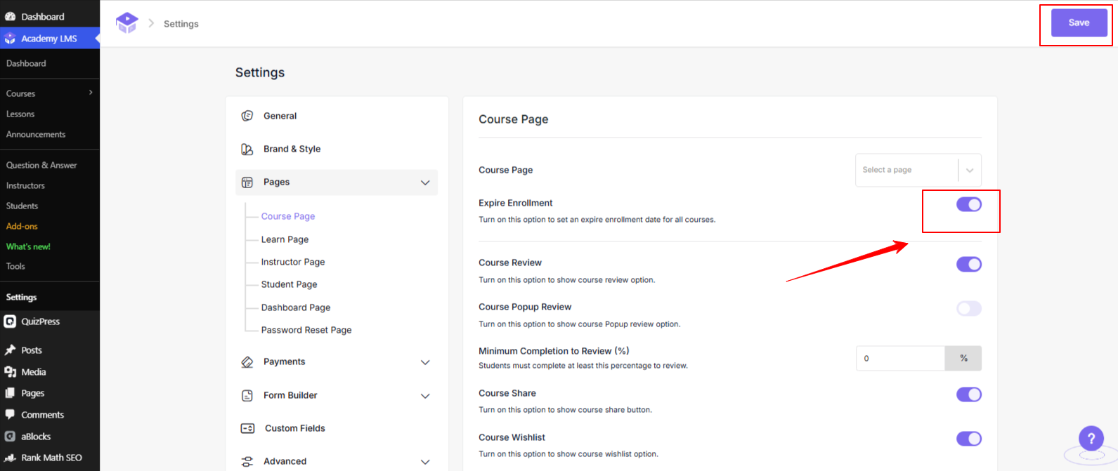Open the Tools link in sidebar
The image size is (1118, 471).
[15, 266]
